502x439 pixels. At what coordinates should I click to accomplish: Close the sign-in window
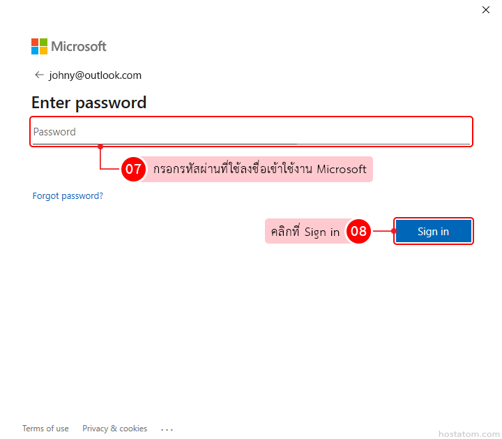[x=486, y=10]
